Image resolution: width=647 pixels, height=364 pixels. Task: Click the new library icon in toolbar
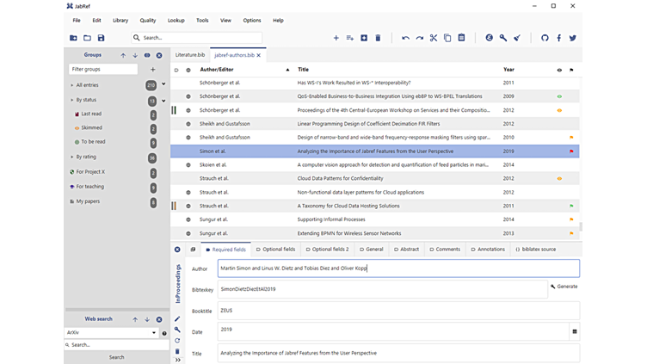[73, 38]
